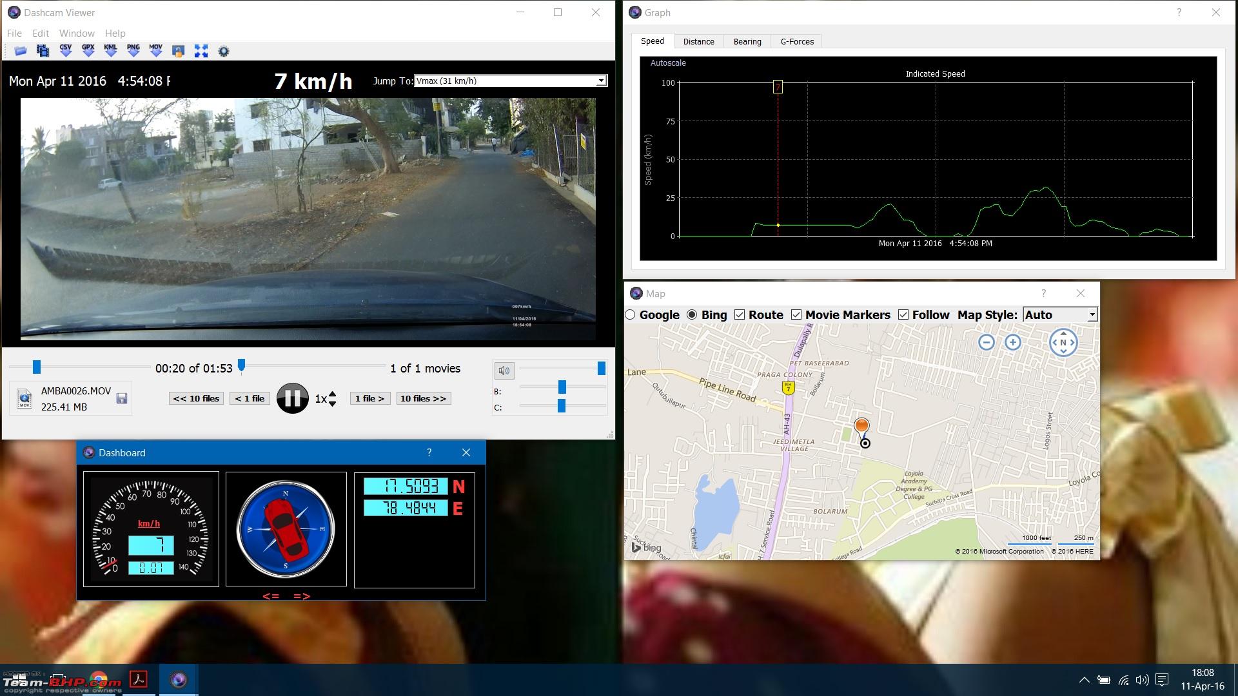Click the Autoscale link in graph

point(667,63)
